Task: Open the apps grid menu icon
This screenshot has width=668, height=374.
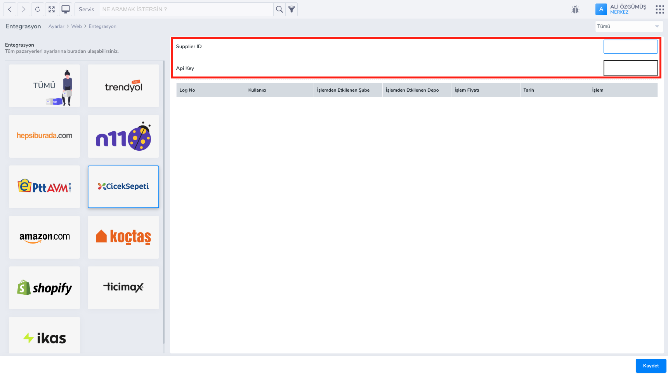Action: (x=659, y=9)
